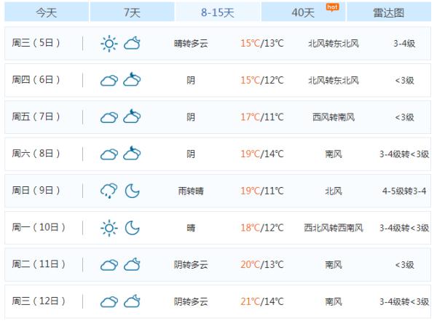Click the orange hot badge on 40天
The width and height of the screenshot is (437, 321).
point(333,7)
